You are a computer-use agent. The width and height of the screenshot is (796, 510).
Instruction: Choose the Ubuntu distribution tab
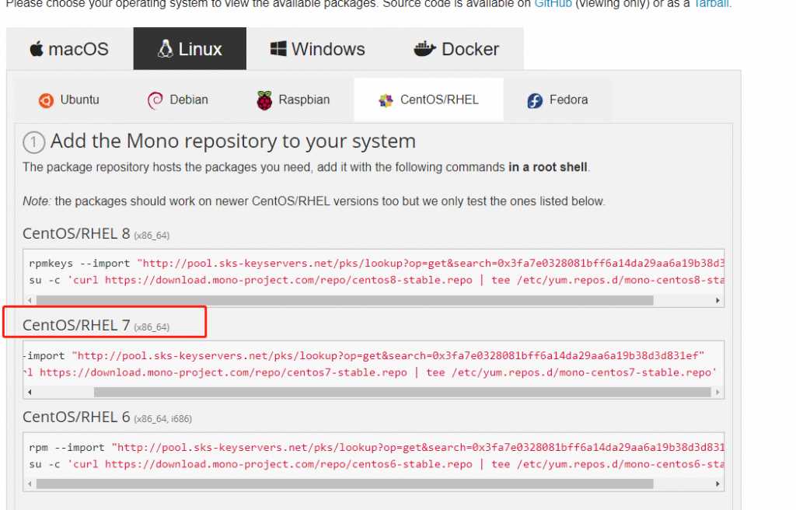click(x=69, y=100)
